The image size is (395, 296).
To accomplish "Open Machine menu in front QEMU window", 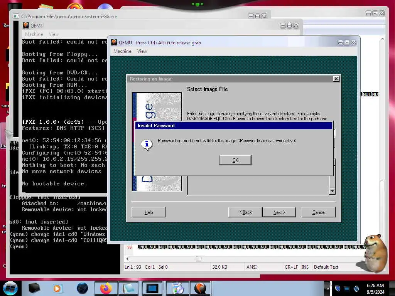I will click(x=122, y=51).
